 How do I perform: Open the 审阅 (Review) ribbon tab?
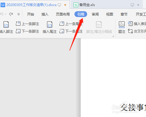[95, 14]
